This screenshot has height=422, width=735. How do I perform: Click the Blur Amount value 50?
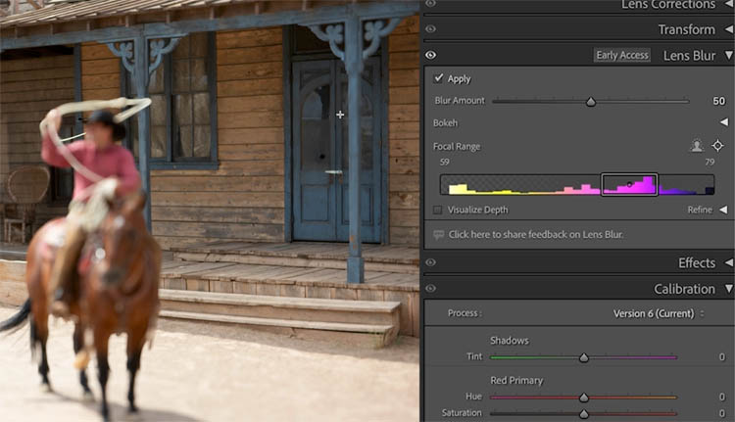click(x=718, y=101)
